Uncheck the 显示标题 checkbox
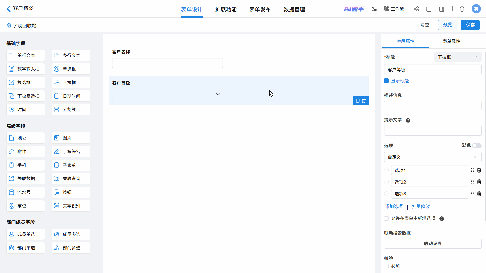The width and height of the screenshot is (486, 273). tap(386, 81)
